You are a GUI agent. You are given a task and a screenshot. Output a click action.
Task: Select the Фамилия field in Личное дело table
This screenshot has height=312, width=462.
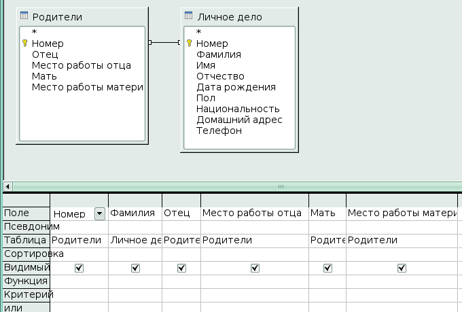tap(218, 54)
